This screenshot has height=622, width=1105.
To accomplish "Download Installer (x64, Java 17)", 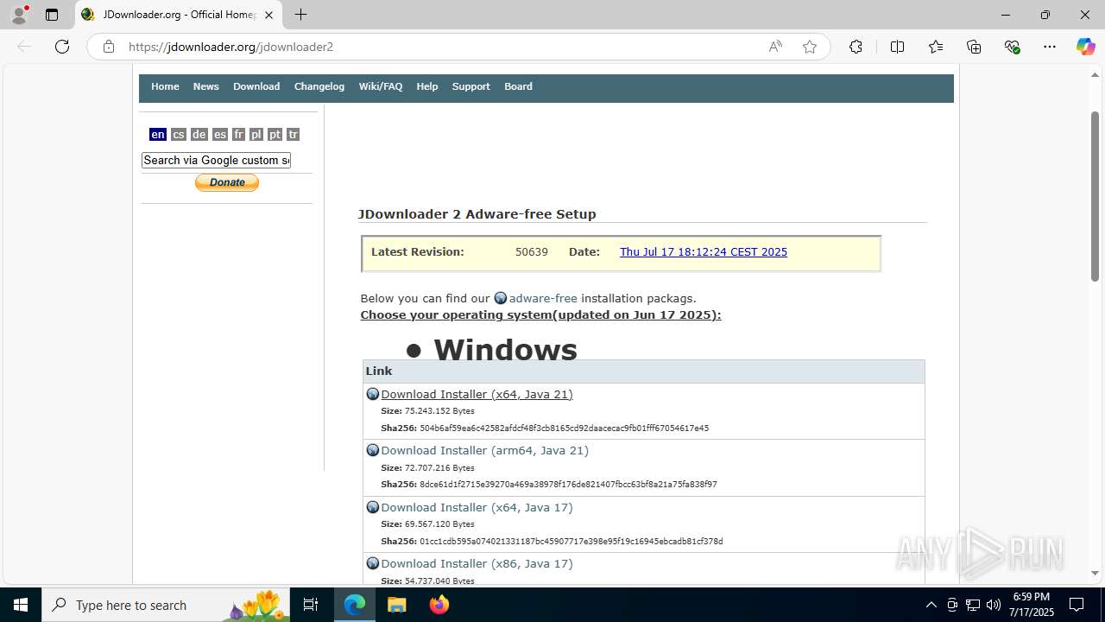I will [477, 507].
